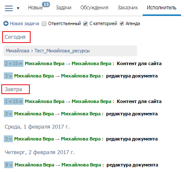Open the Михайлова breadcrumb link
The height and width of the screenshot is (172, 184).
(17, 51)
